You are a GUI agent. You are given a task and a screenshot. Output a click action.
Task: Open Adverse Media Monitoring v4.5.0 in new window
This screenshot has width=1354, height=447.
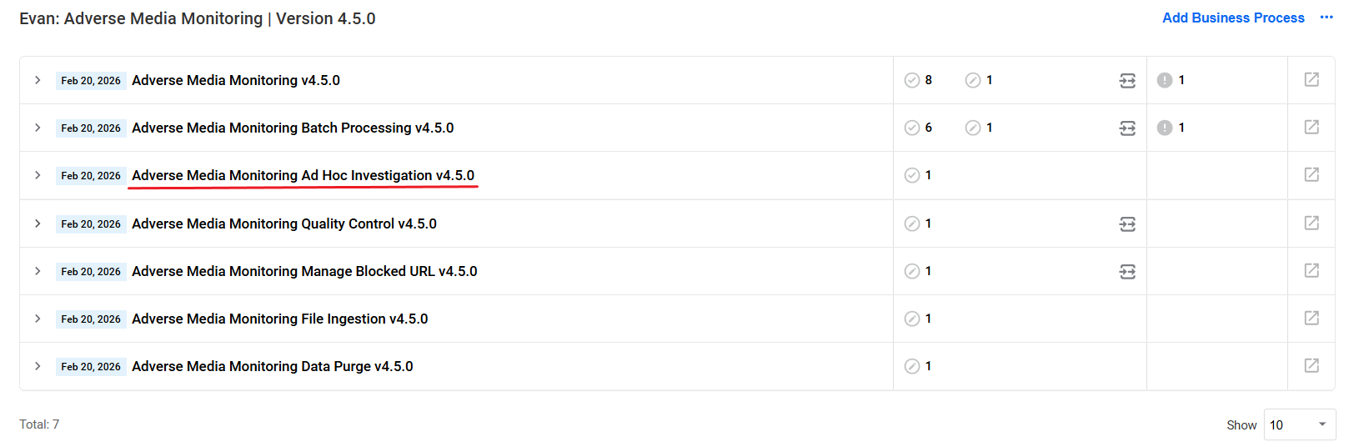click(1311, 79)
